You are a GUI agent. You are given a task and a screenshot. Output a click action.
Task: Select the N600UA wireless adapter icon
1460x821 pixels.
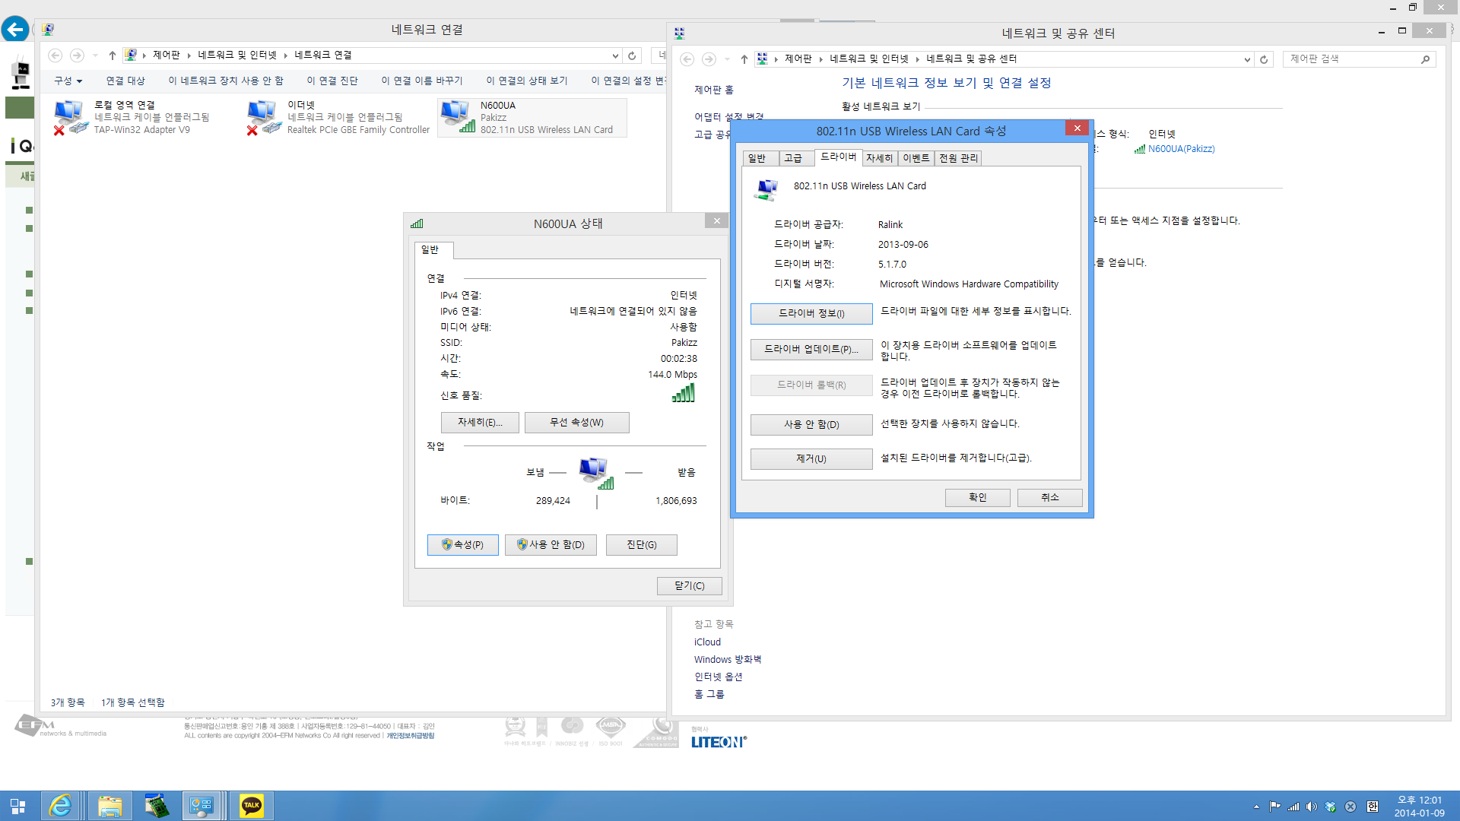(458, 117)
